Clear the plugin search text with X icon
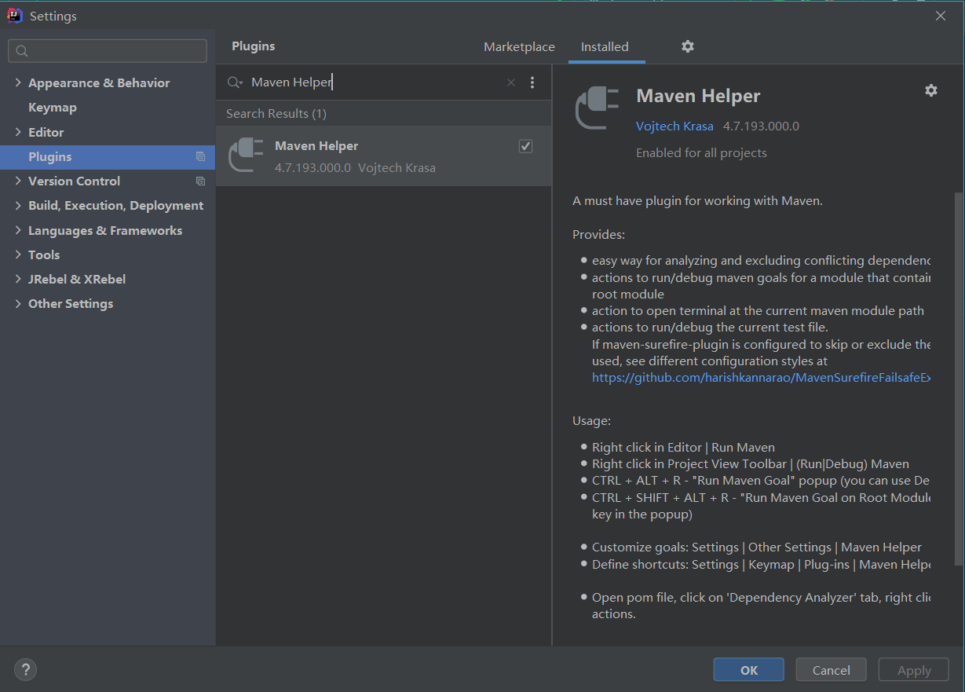Image resolution: width=965 pixels, height=692 pixels. pyautogui.click(x=511, y=82)
